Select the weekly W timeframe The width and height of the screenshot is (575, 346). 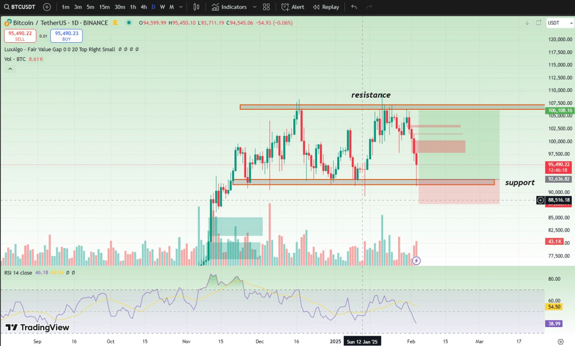163,7
